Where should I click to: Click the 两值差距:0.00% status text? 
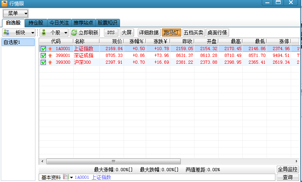pyautogui.click(x=203, y=170)
